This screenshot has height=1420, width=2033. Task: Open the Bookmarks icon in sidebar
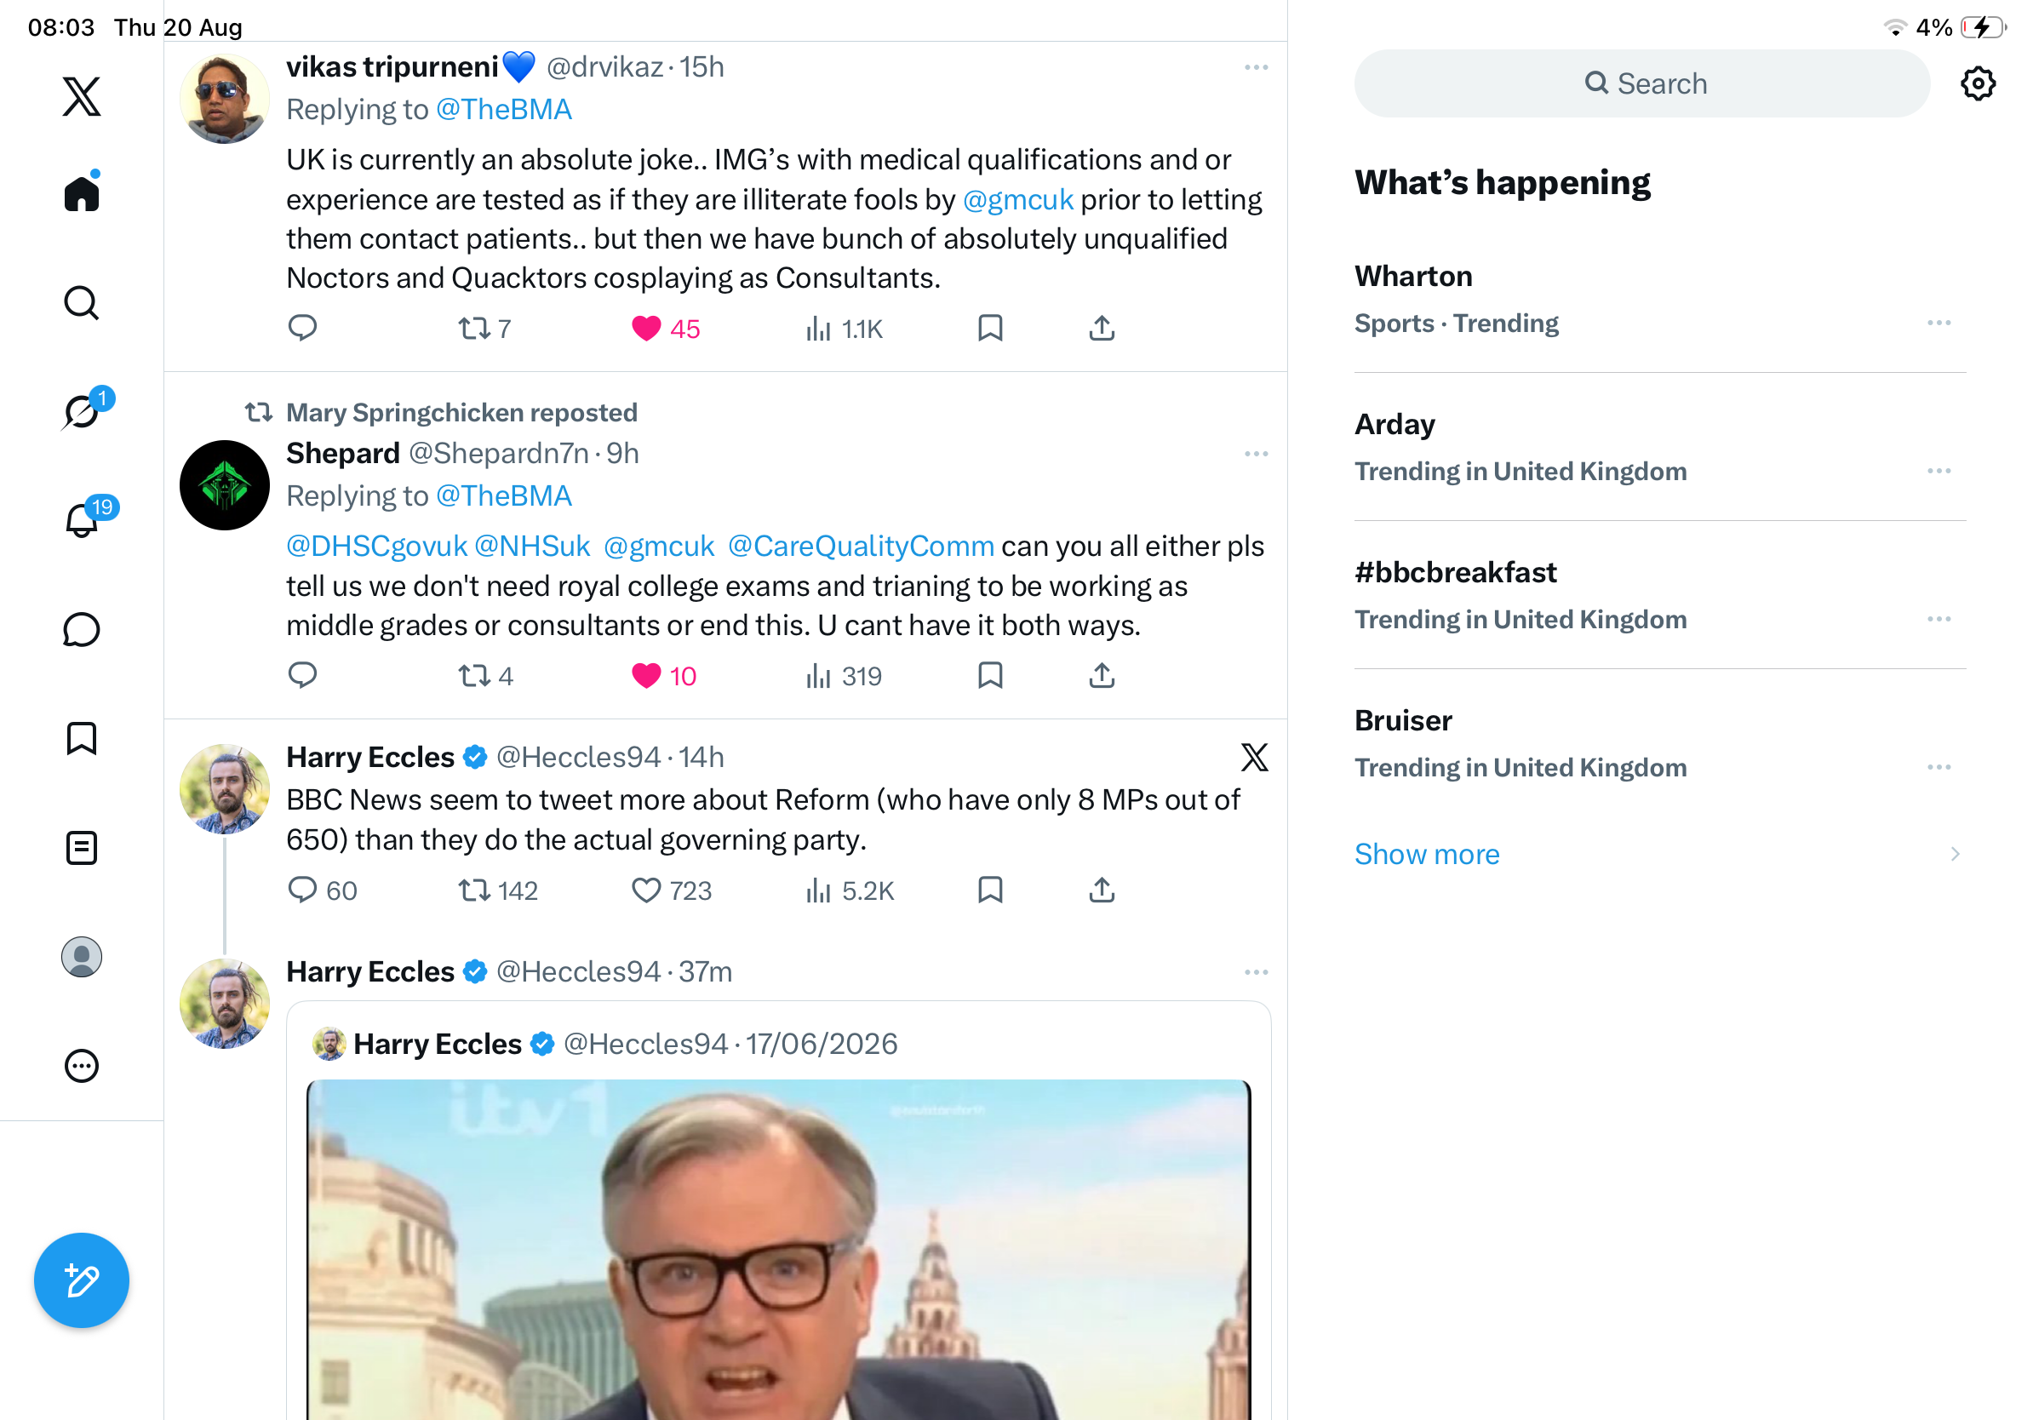coord(82,737)
